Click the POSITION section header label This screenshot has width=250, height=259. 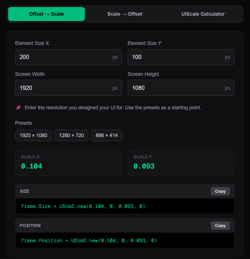pos(30,226)
